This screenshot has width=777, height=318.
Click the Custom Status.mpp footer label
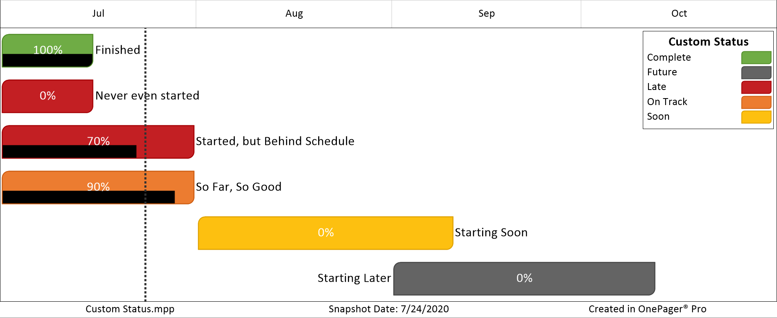click(x=130, y=309)
